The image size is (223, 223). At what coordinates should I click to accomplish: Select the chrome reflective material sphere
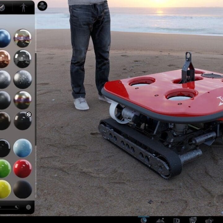point(22,38)
